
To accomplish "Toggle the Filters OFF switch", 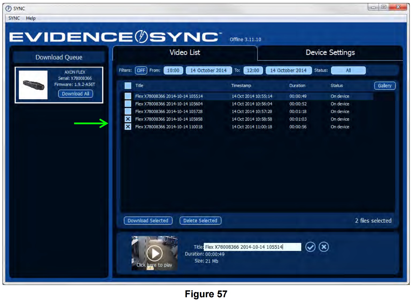I will 142,70.
